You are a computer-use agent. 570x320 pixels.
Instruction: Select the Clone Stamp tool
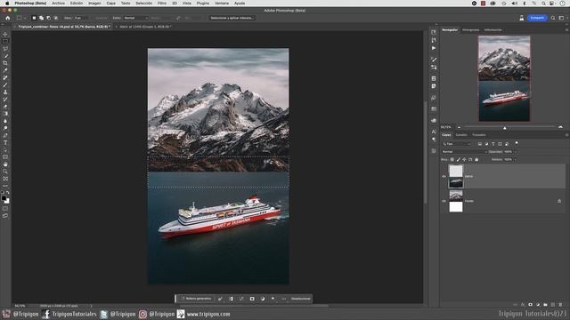[5, 92]
